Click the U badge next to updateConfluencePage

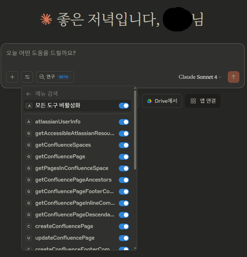click(29, 238)
